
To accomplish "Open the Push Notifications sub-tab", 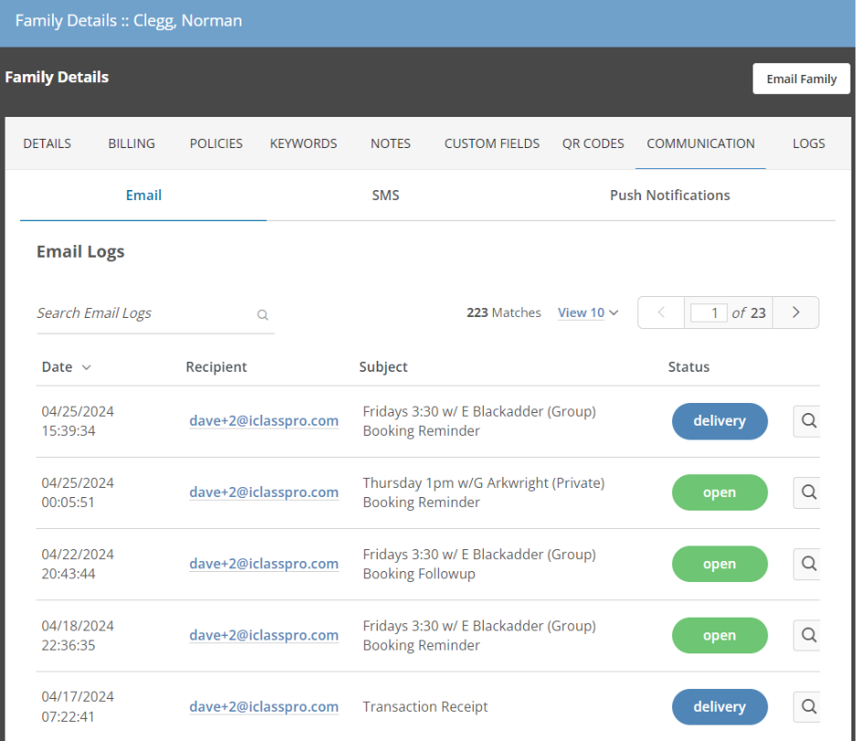I will [669, 196].
